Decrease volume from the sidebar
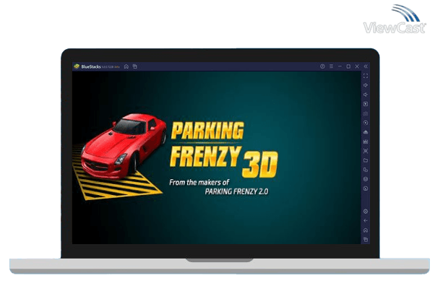This screenshot has height=299, width=435. 366,95
